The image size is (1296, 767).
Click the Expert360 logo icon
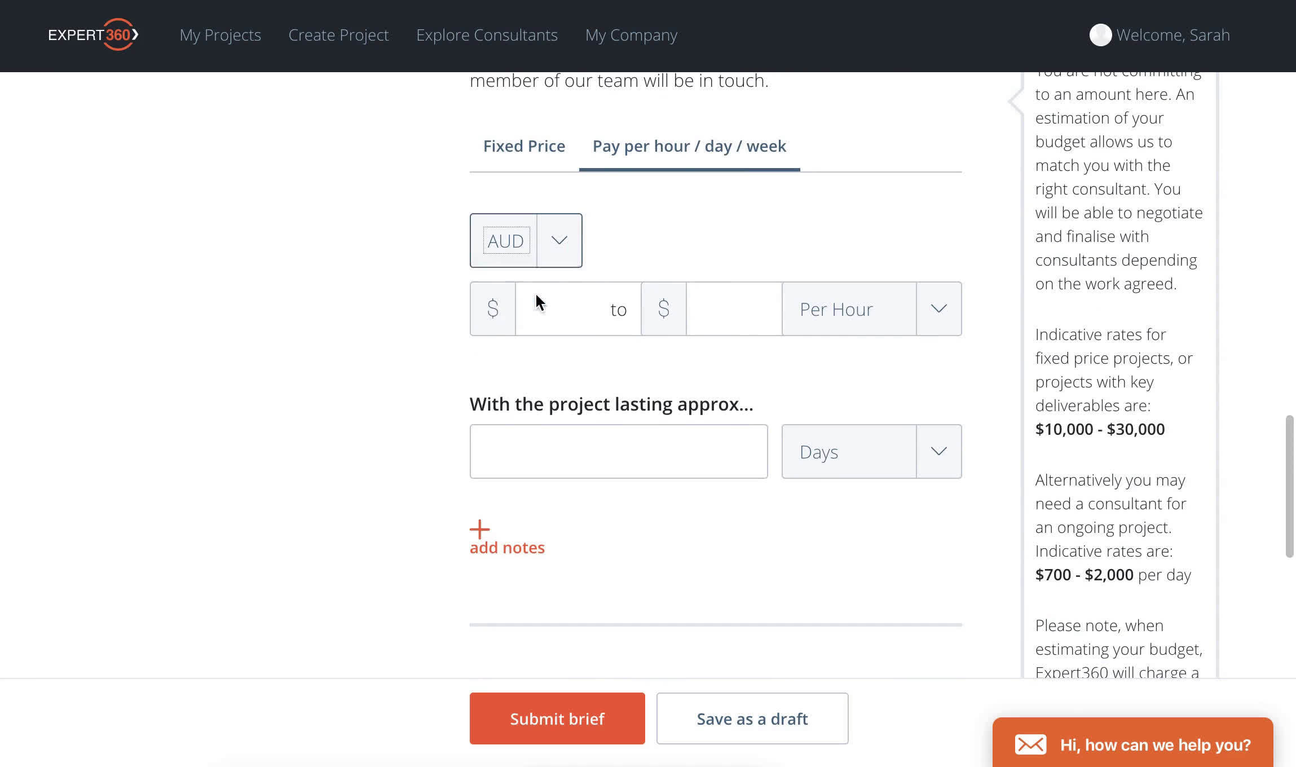(x=92, y=35)
